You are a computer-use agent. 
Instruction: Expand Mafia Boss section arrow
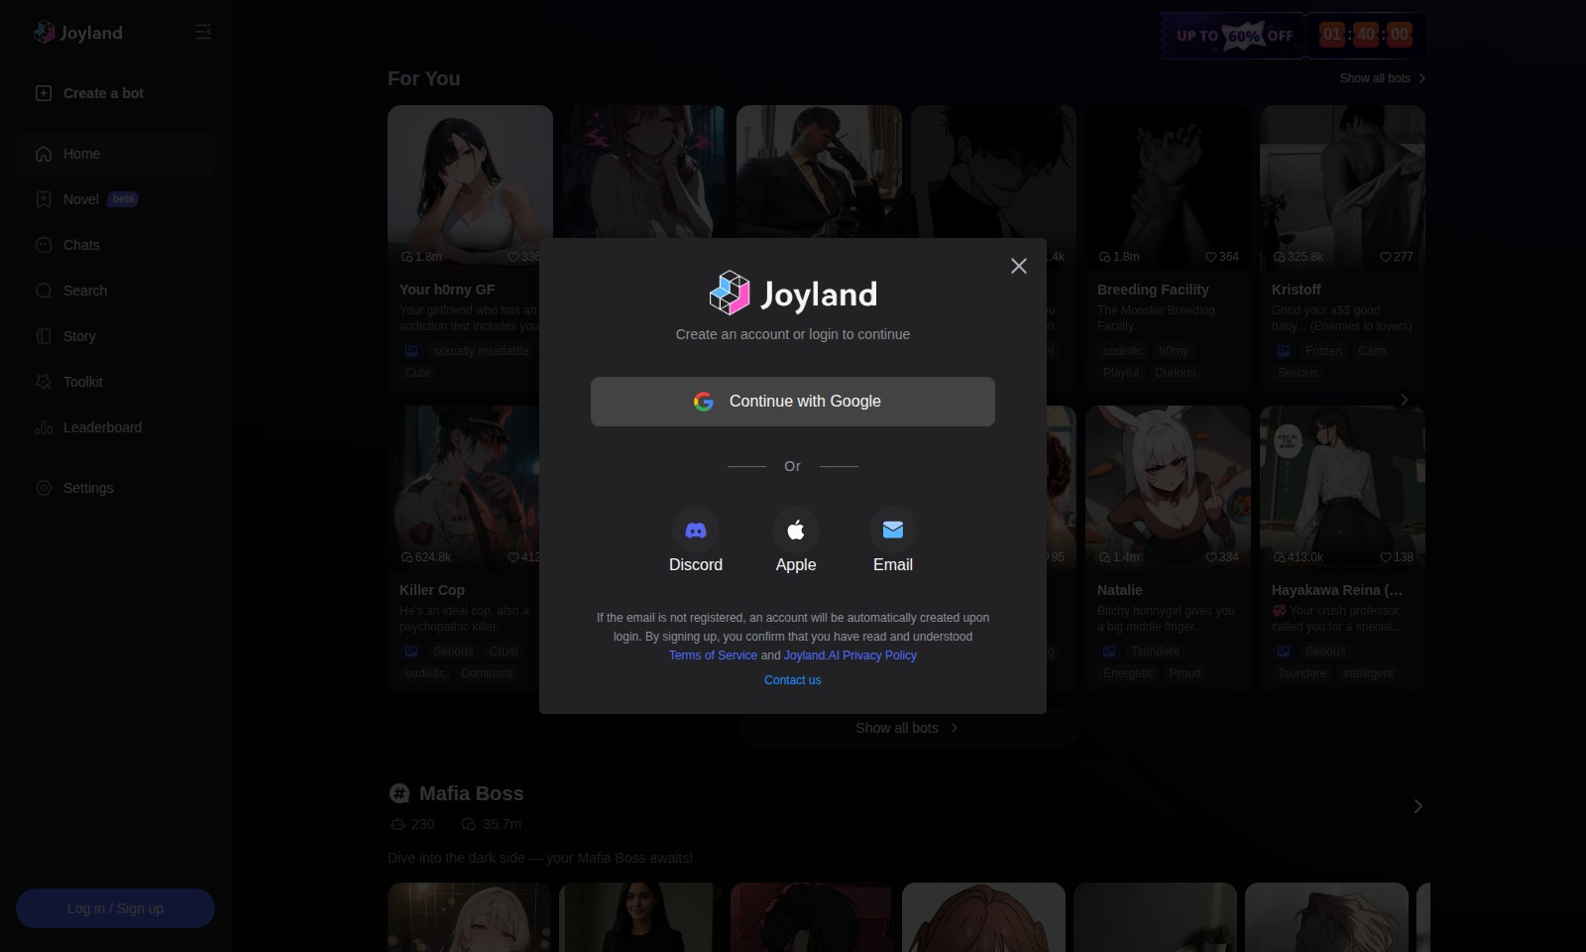pos(1417,806)
